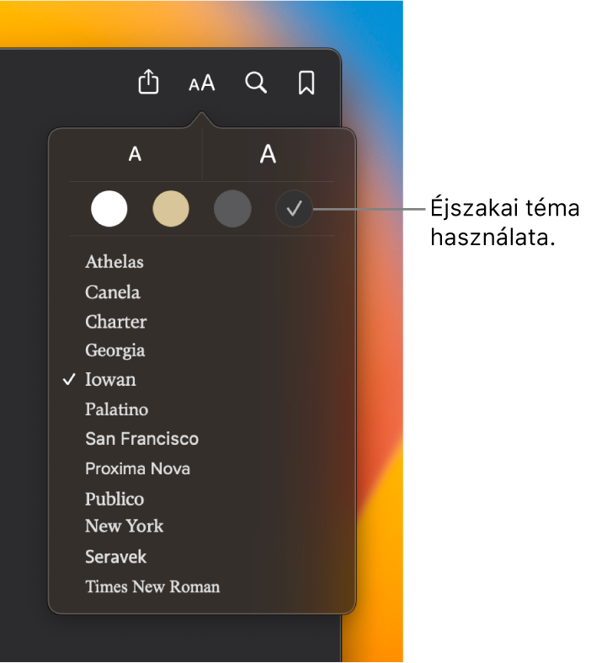Image resolution: width=591 pixels, height=663 pixels.
Task: Open the Share menu icon
Action: pyautogui.click(x=148, y=82)
